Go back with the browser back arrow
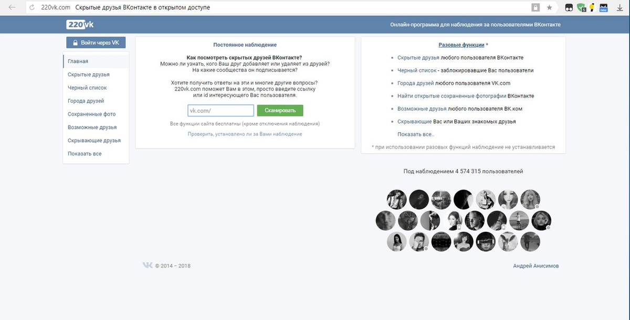630x320 pixels. 12,7
